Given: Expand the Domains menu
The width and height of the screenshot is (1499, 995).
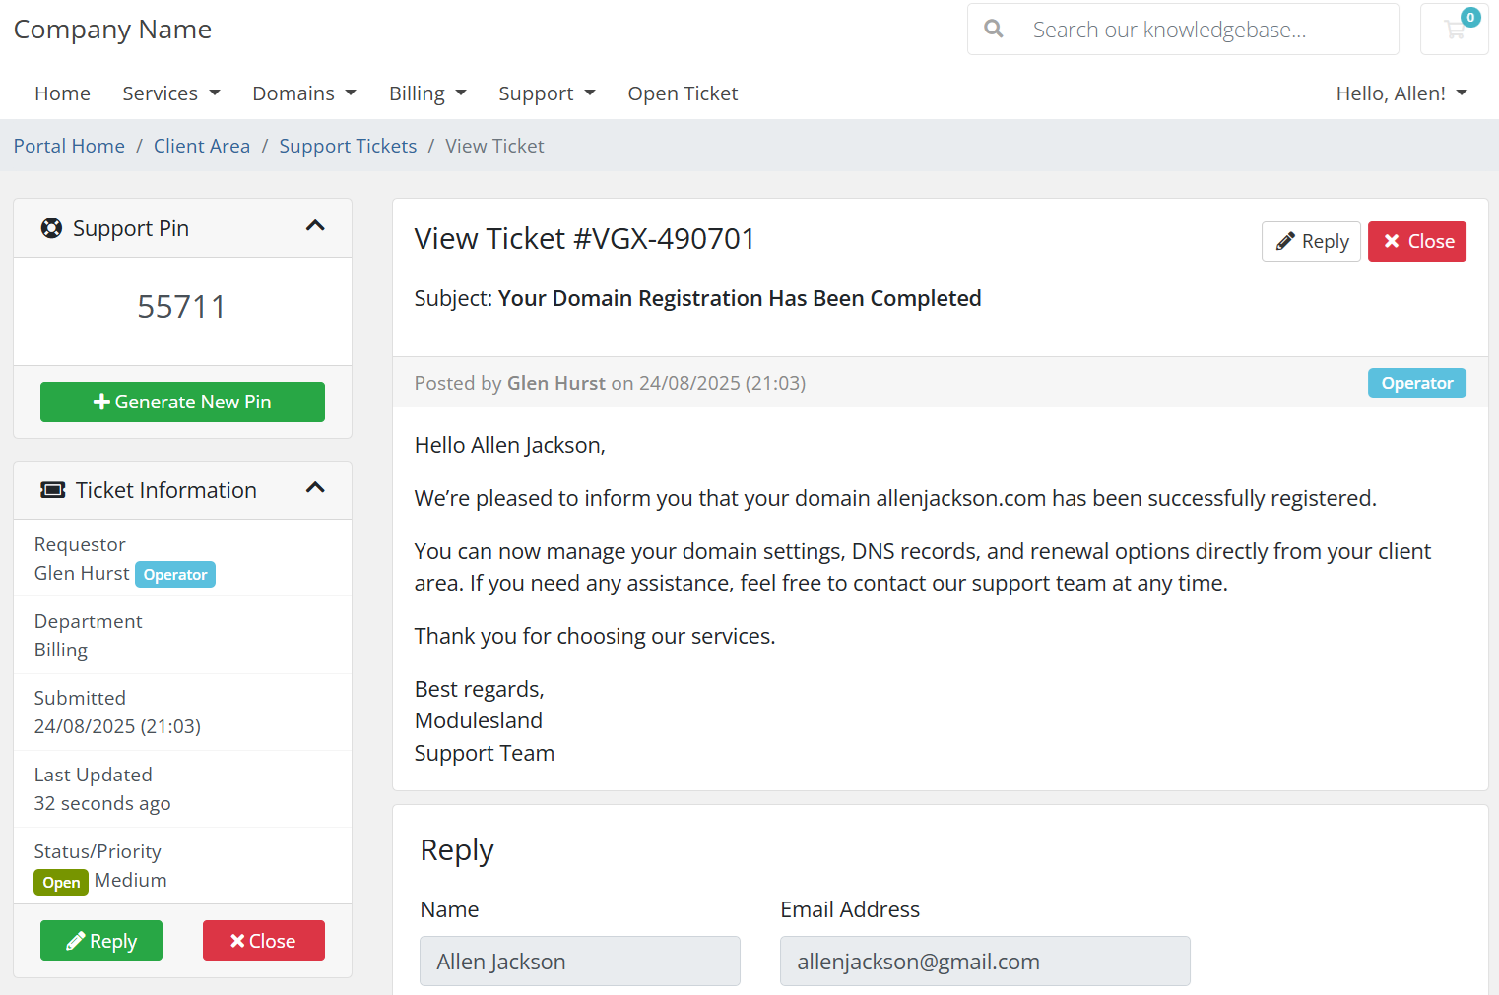Looking at the screenshot, I should [304, 93].
